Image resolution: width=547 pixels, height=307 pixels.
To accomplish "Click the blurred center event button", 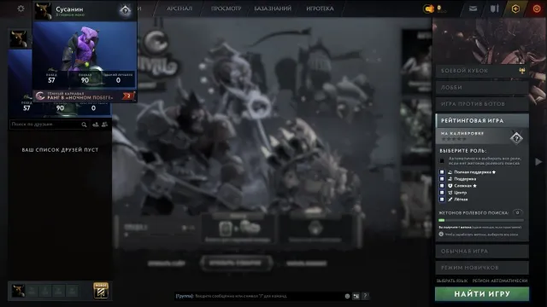I will pos(236,264).
